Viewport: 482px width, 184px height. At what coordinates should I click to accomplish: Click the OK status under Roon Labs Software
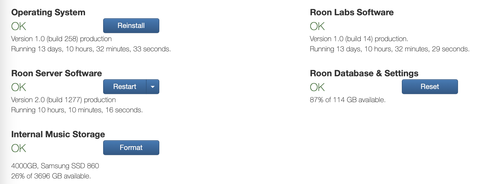point(317,26)
